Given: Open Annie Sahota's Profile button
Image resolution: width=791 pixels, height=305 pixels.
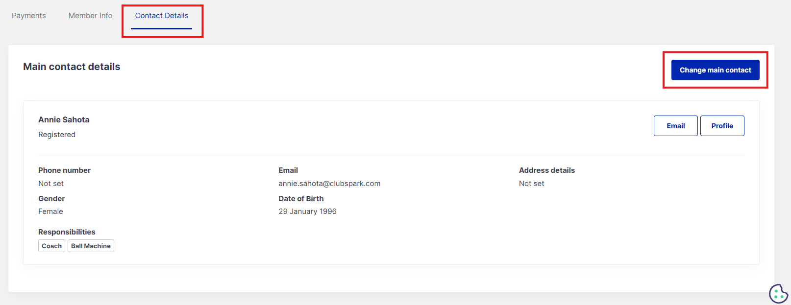Looking at the screenshot, I should click(722, 126).
